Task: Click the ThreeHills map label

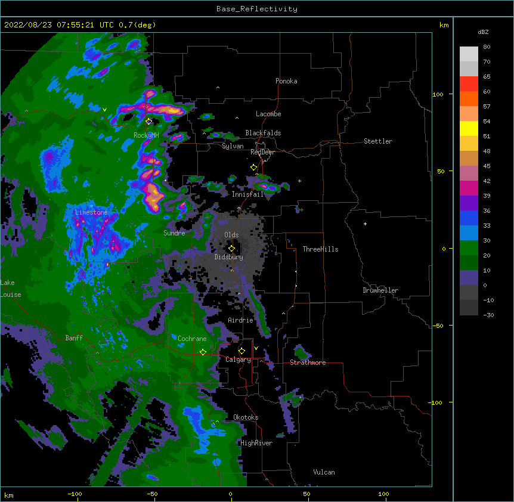Action: click(321, 249)
